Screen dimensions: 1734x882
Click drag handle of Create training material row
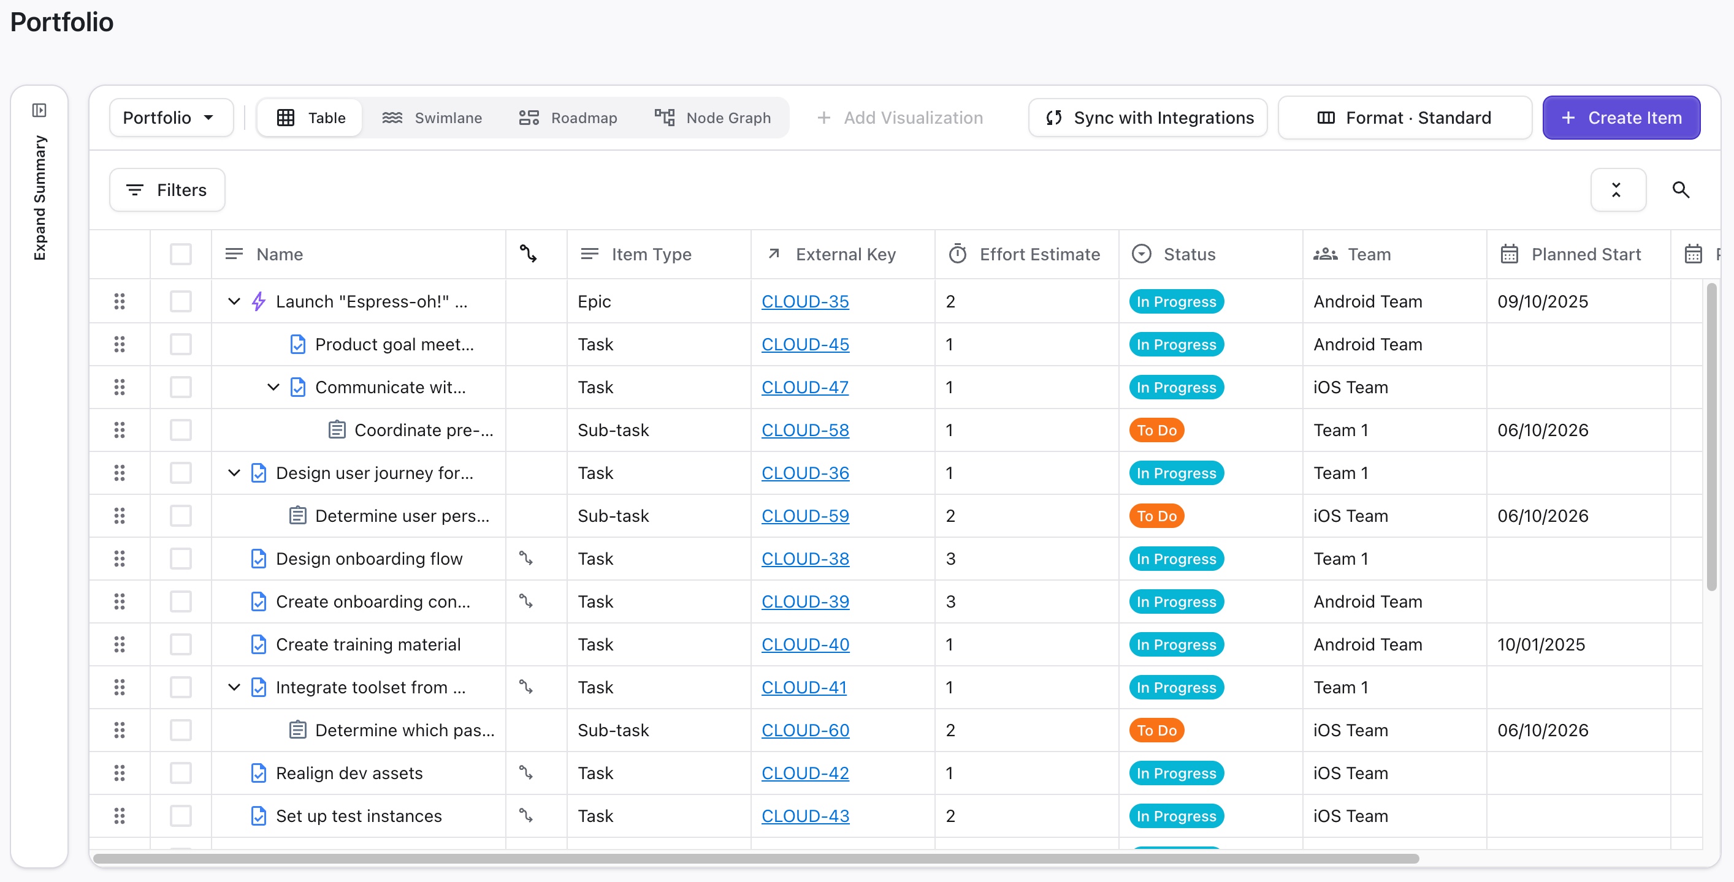pos(120,644)
